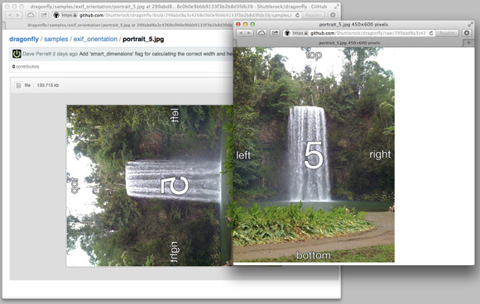Click the 133.715 kb file size text
This screenshot has width=480, height=304.
click(x=48, y=85)
